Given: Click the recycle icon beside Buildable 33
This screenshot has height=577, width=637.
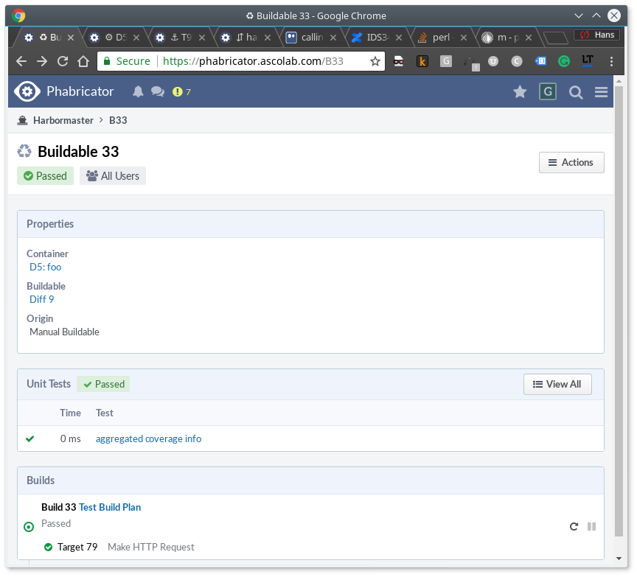Looking at the screenshot, I should click(x=24, y=152).
